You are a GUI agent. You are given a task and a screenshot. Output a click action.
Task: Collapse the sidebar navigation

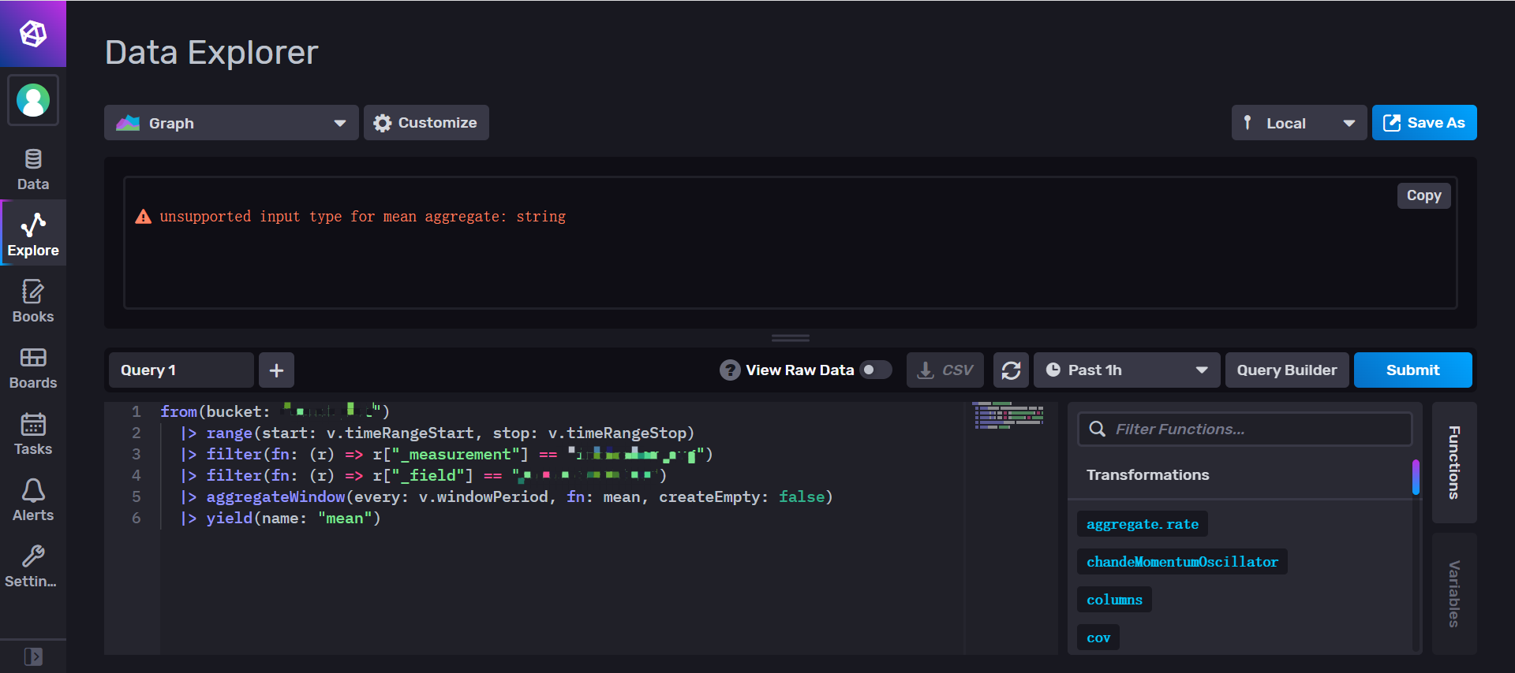[33, 656]
